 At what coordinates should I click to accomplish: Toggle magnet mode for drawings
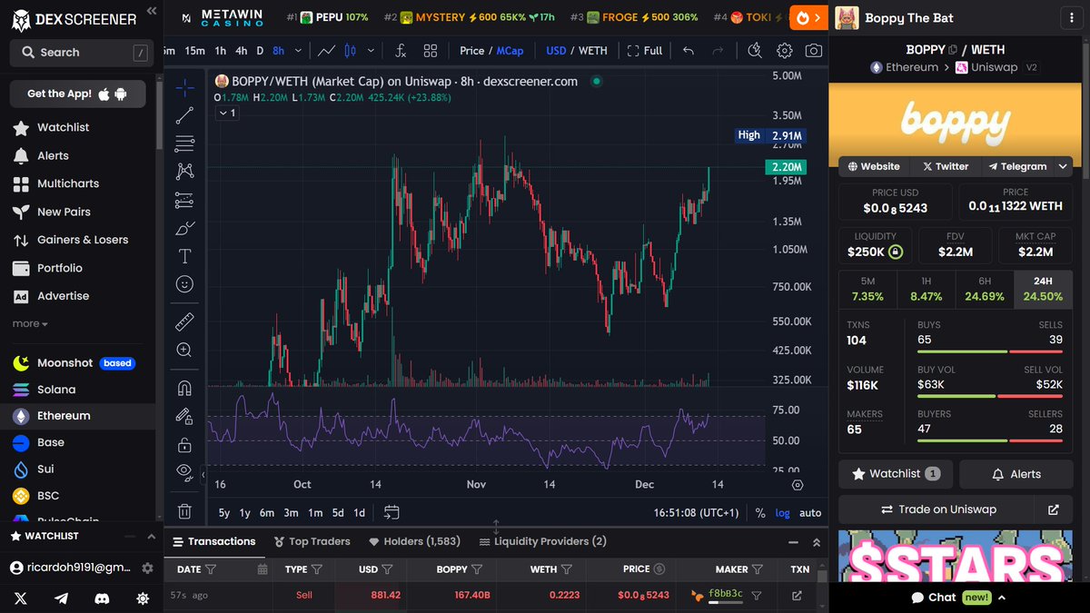(x=184, y=388)
